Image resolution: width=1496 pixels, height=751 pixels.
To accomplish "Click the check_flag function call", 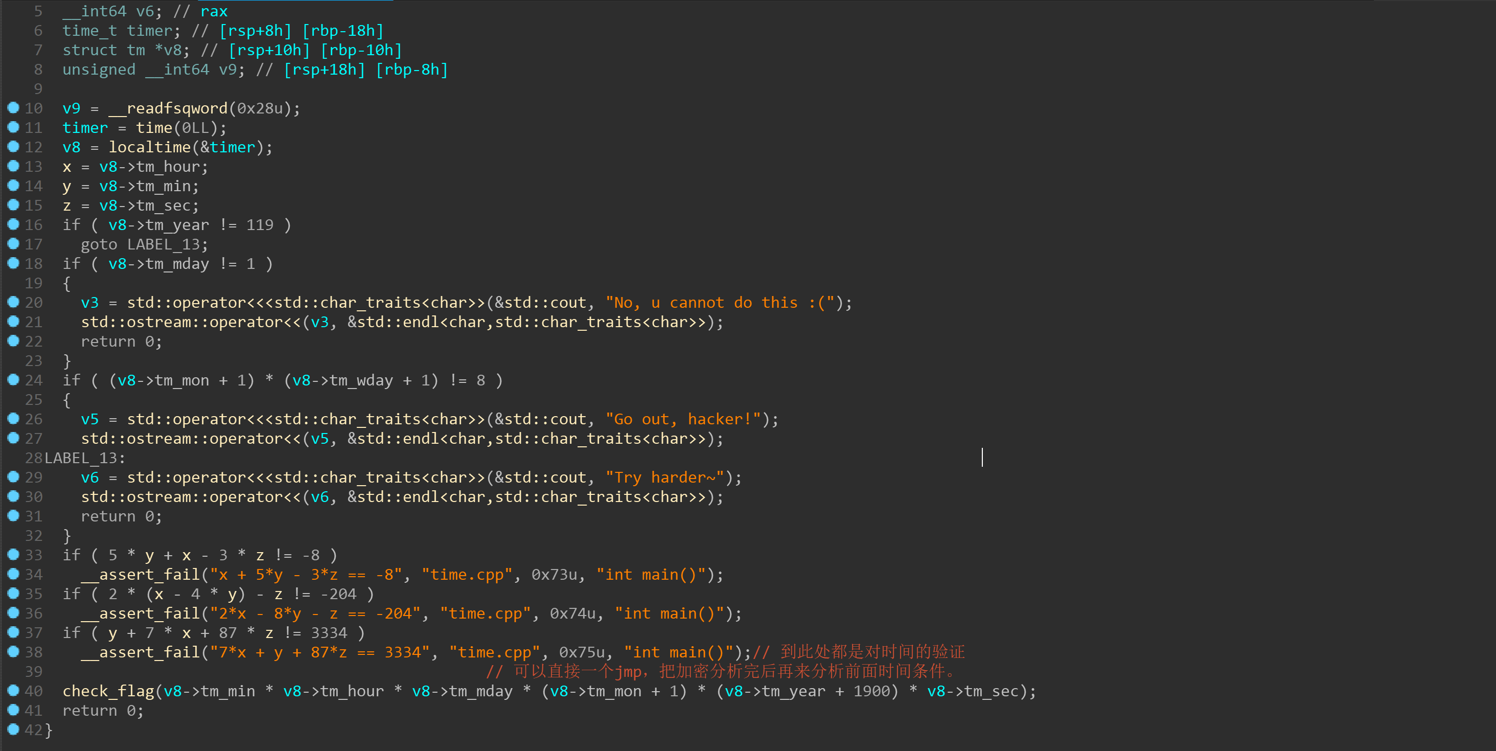I will coord(108,692).
